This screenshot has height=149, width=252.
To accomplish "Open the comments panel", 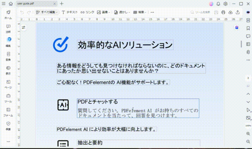I will point(248,36).
